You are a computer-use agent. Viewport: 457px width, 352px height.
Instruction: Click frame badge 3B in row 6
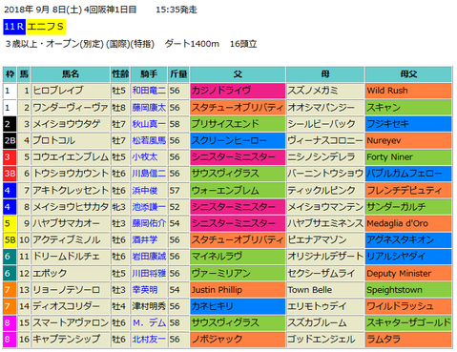(x=10, y=174)
